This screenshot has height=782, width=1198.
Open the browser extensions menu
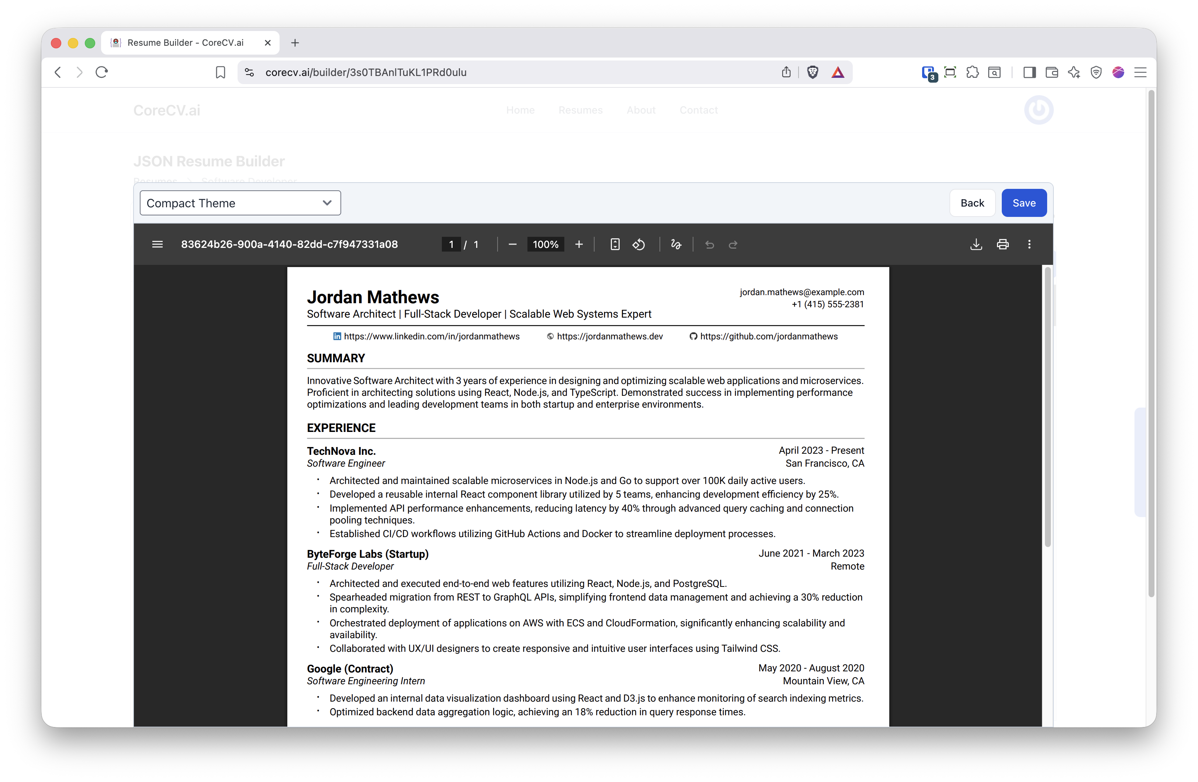973,72
